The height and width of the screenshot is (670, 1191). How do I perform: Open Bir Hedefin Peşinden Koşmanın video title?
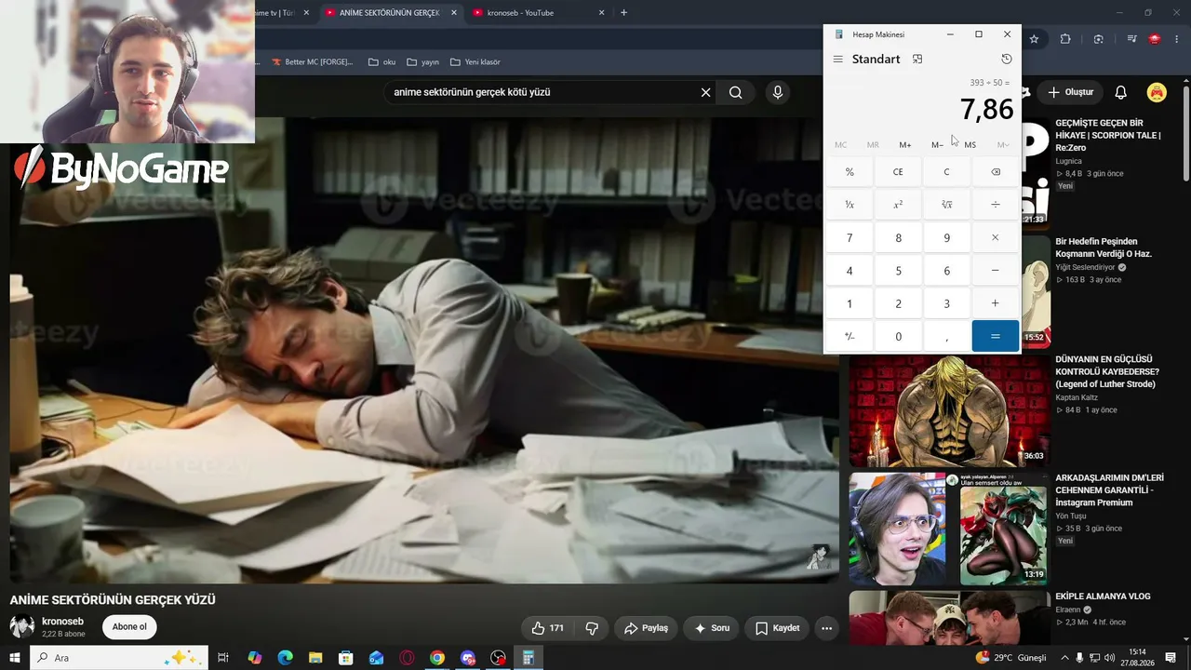(1104, 248)
